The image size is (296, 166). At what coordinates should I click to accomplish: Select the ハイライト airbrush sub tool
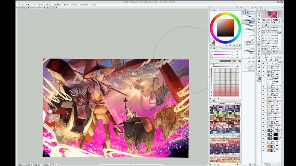248,26
